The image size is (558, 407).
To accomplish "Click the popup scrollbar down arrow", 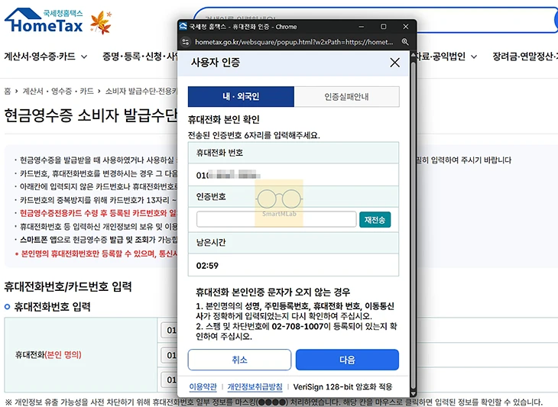I will [413, 393].
